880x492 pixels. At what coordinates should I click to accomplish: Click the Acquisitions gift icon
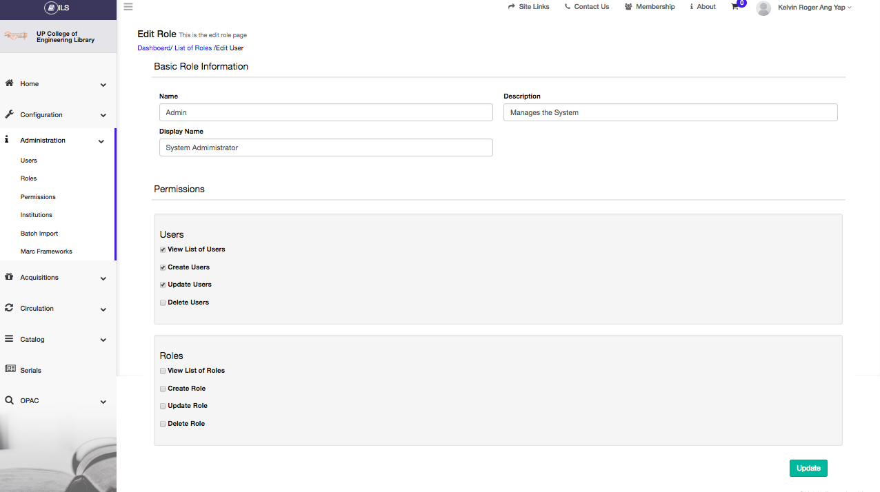click(10, 277)
